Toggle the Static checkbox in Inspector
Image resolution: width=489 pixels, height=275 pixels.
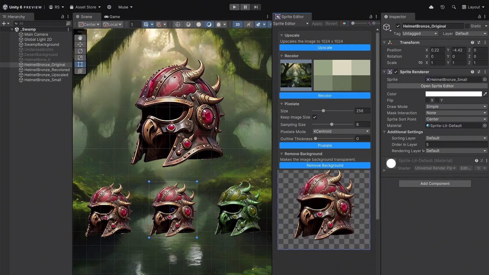tap(467, 26)
